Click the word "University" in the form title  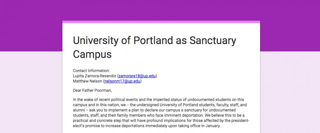pos(95,41)
